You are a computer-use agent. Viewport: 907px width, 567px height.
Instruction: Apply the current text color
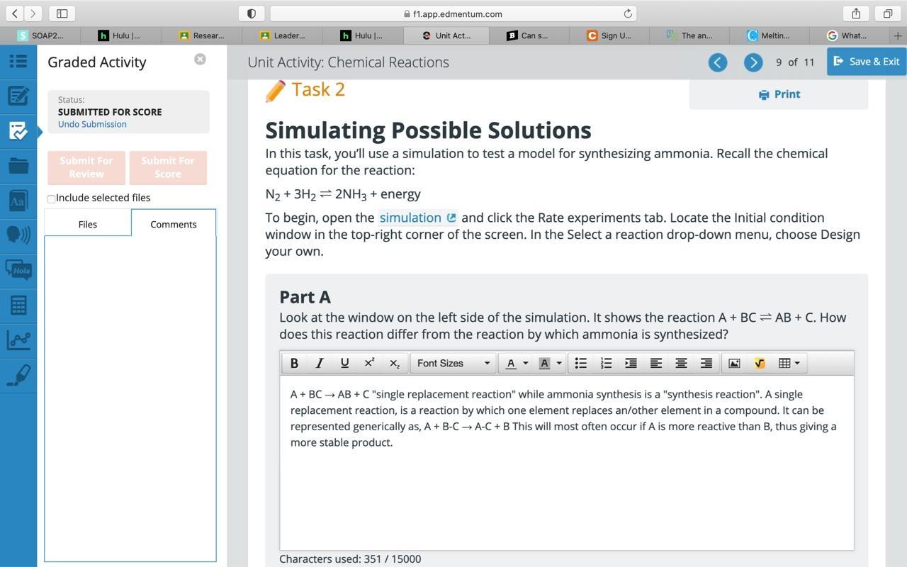tap(511, 363)
